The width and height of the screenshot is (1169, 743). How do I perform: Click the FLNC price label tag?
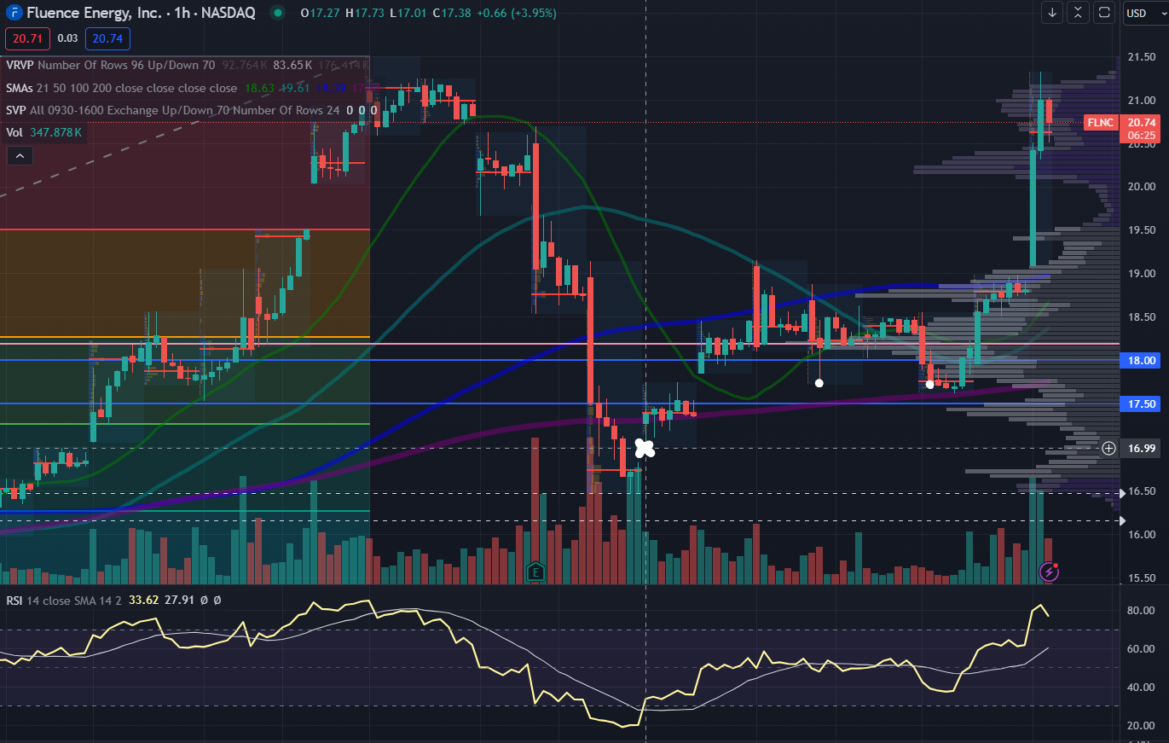1100,123
